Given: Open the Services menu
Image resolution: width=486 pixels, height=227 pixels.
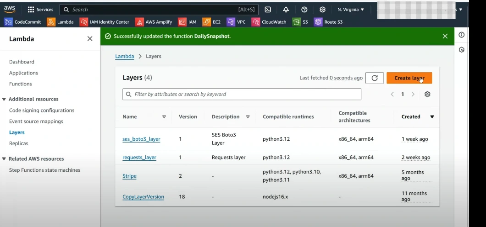Looking at the screenshot, I should [x=40, y=10].
